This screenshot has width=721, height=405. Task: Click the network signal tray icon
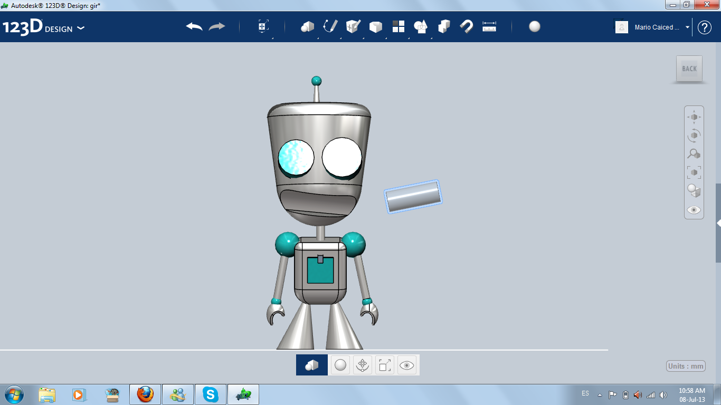tap(651, 394)
